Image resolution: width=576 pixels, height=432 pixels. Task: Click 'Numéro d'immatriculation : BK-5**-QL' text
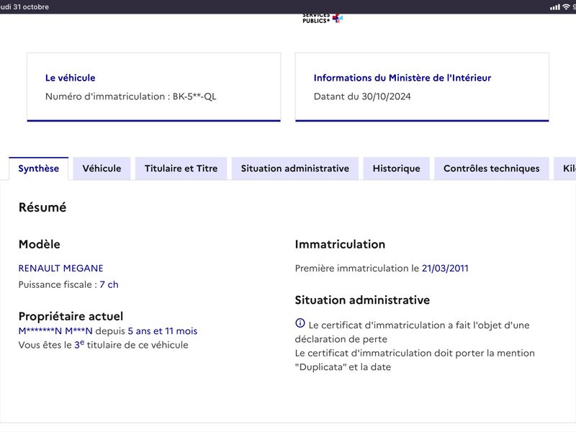(x=131, y=96)
